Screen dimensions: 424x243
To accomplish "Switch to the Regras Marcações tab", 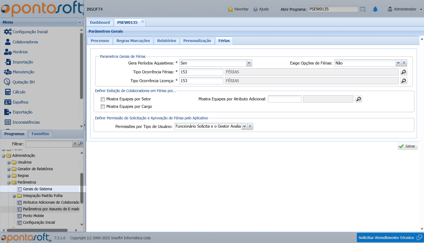I will (133, 41).
